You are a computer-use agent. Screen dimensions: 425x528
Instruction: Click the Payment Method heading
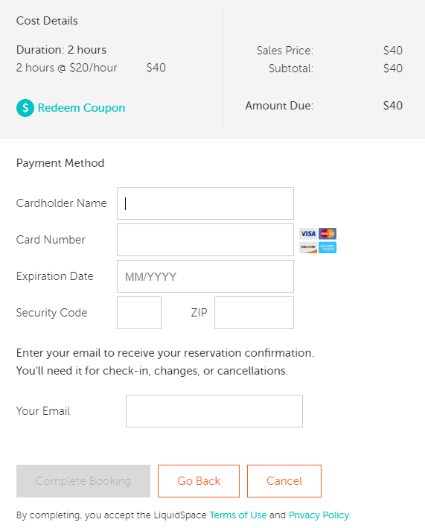click(60, 163)
